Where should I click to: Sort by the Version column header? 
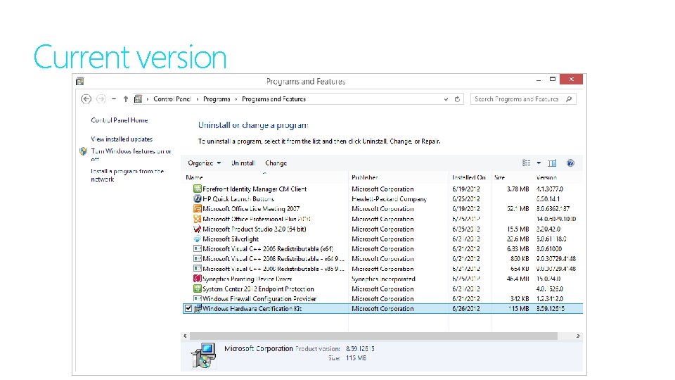coord(546,177)
